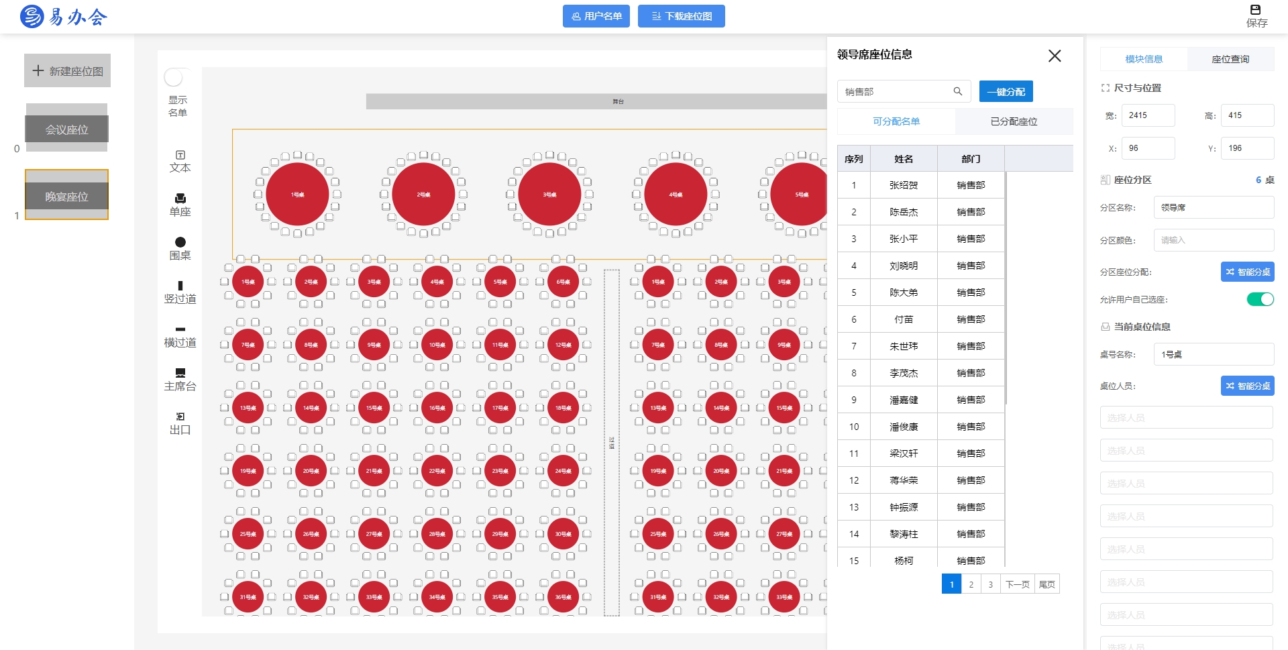This screenshot has height=650, width=1288.
Task: Click current page 1 button
Action: click(951, 584)
